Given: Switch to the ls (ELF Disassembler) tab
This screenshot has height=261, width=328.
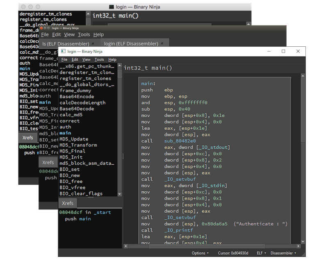Looking at the screenshot, I should tap(66, 44).
